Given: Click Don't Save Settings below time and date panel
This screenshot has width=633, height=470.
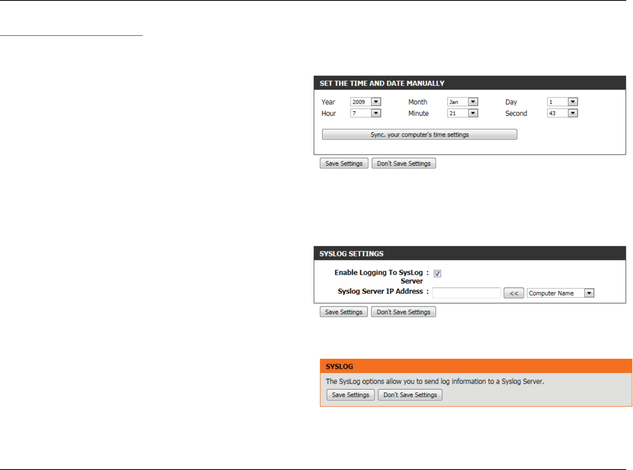Looking at the screenshot, I should pyautogui.click(x=404, y=163).
